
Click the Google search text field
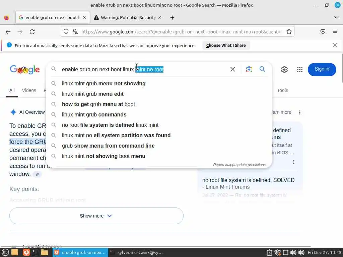144,70
